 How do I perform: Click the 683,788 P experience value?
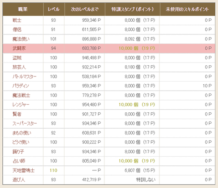pyautogui.click(x=91, y=48)
